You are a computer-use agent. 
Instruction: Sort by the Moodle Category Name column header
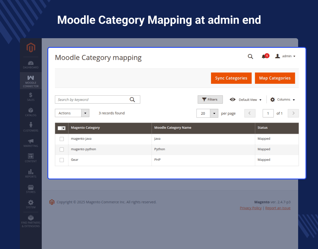[x=203, y=128]
